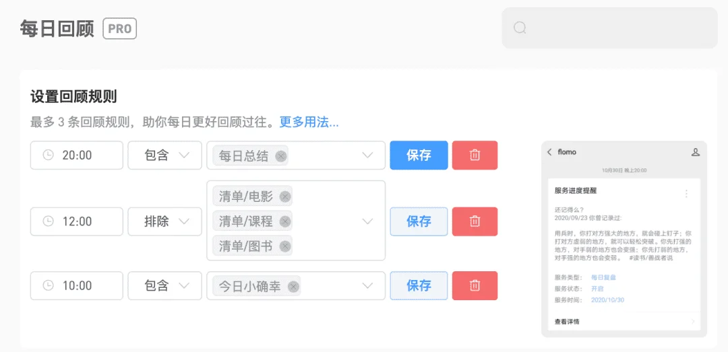Viewport: 728px width, 352px height.
Task: Open the 更多用法 link
Action: (x=309, y=122)
